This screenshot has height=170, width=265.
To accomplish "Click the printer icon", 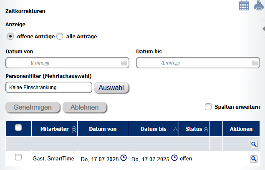I will point(259,5).
